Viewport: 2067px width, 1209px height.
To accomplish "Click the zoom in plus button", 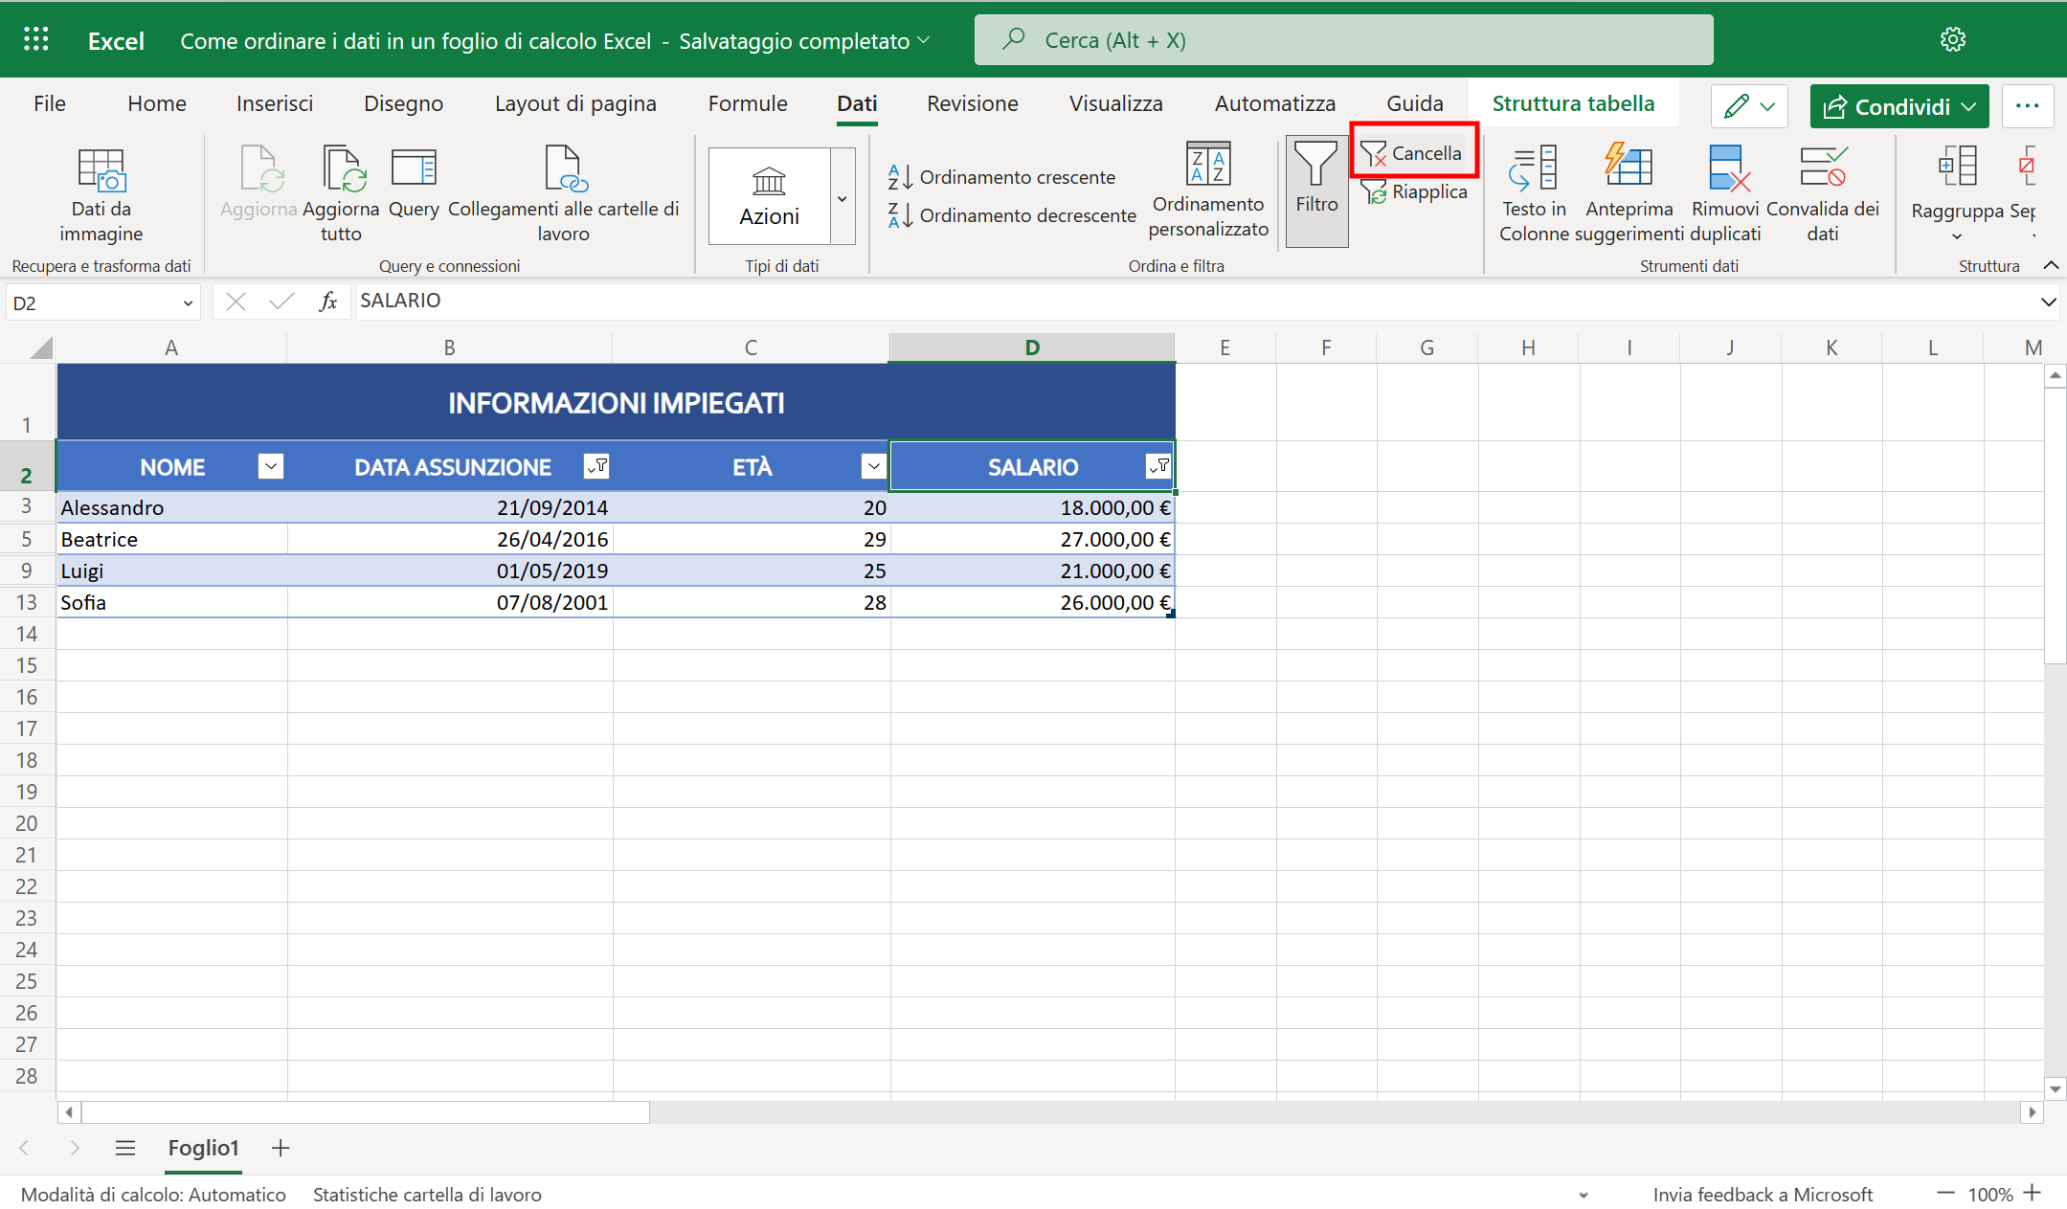I will point(2033,1193).
